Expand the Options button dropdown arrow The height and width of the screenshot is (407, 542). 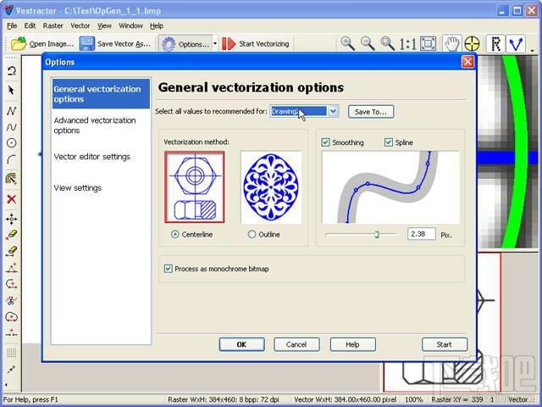click(x=215, y=44)
